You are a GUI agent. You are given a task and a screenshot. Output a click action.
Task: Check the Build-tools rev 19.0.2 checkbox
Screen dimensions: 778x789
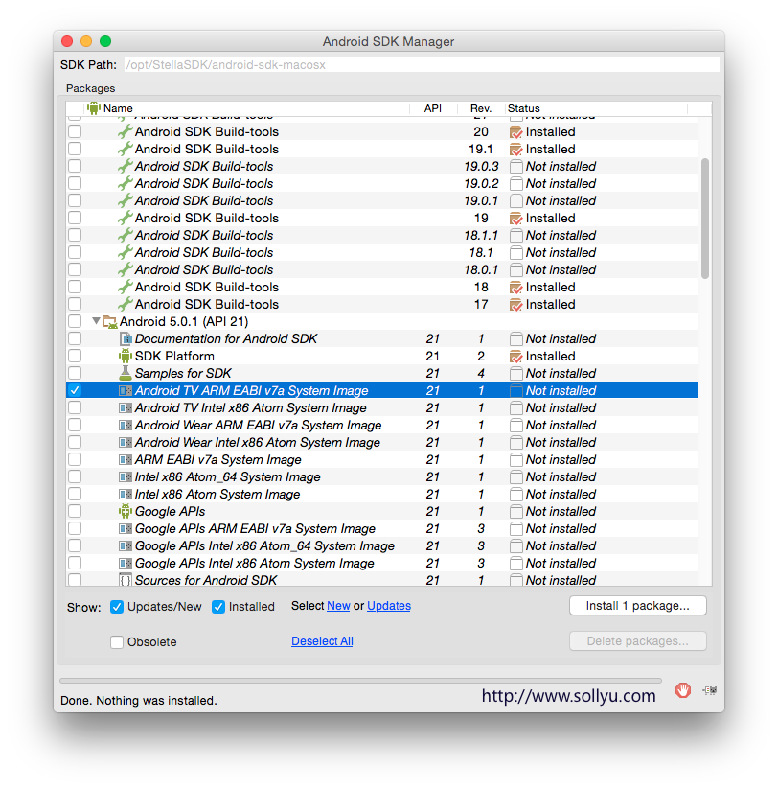click(x=75, y=183)
